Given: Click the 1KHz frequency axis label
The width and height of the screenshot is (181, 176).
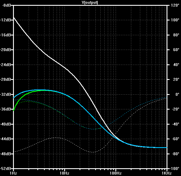Looking at the screenshot, I should 167,173.
